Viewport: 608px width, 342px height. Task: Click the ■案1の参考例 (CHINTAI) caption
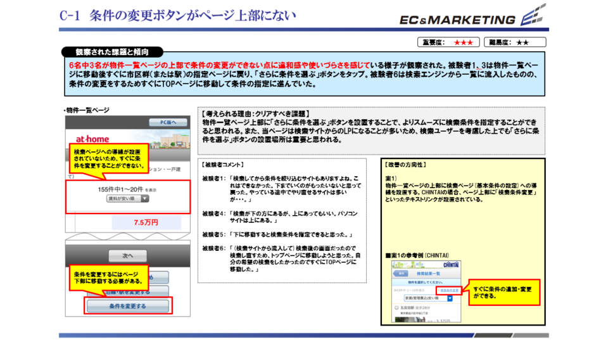point(417,255)
